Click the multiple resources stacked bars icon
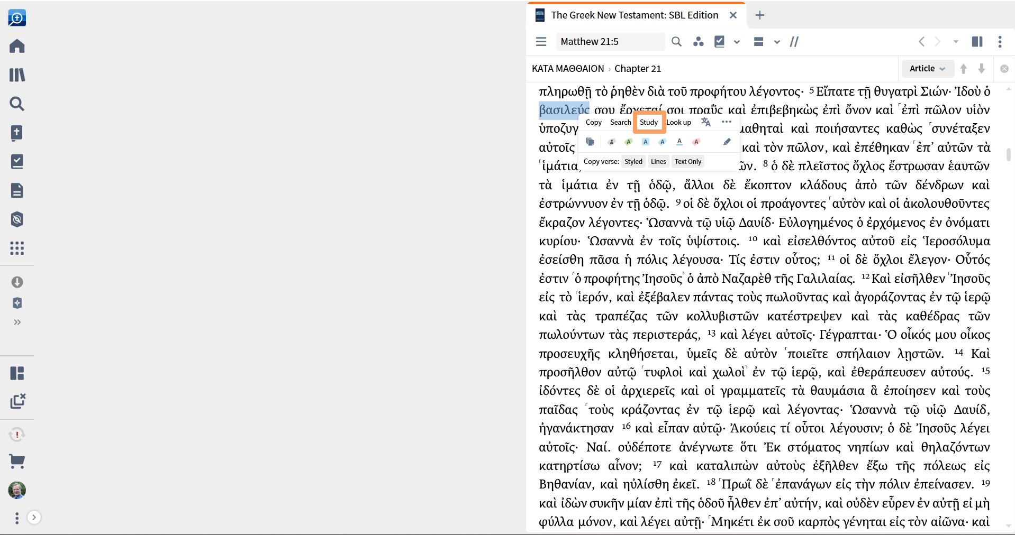1015x535 pixels. 758,41
